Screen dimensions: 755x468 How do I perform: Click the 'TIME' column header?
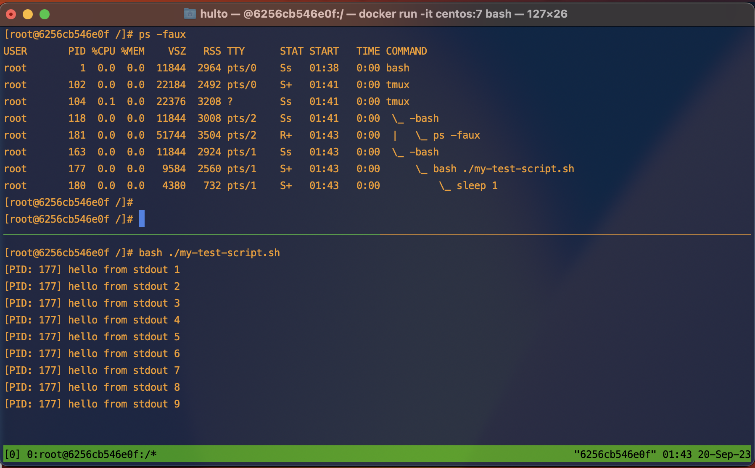pyautogui.click(x=368, y=51)
